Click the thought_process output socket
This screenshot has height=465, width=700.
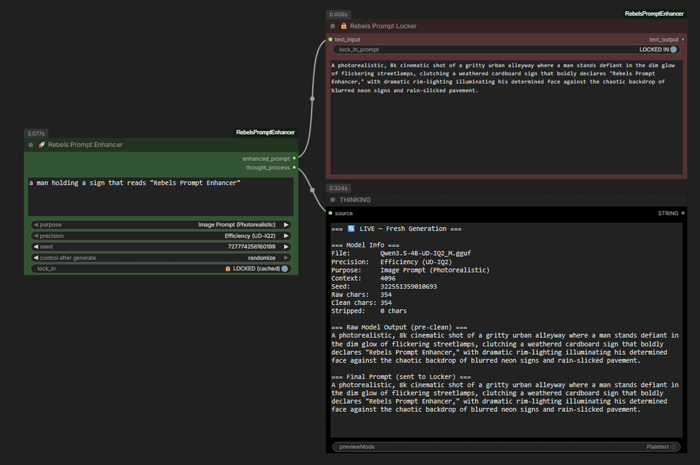294,167
